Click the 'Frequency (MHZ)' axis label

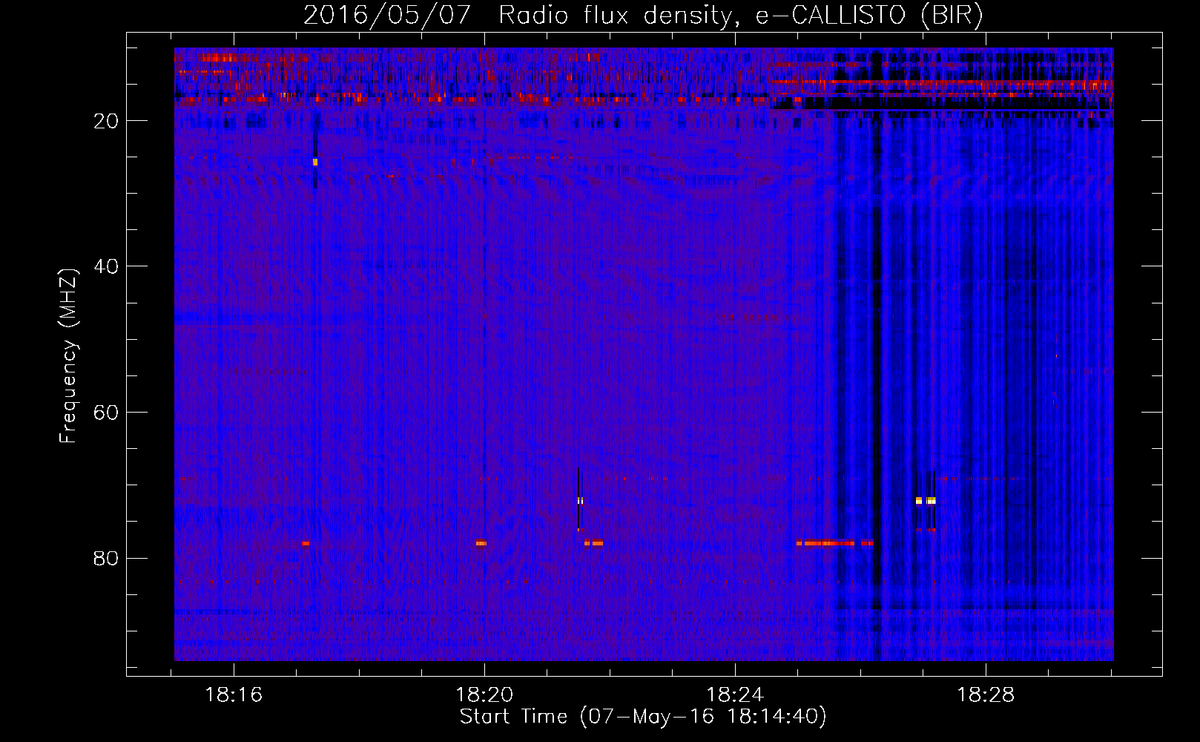(x=68, y=356)
